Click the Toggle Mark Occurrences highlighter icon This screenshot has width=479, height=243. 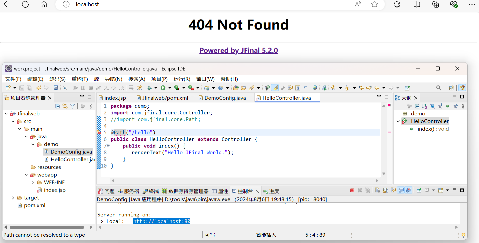pyautogui.click(x=275, y=88)
